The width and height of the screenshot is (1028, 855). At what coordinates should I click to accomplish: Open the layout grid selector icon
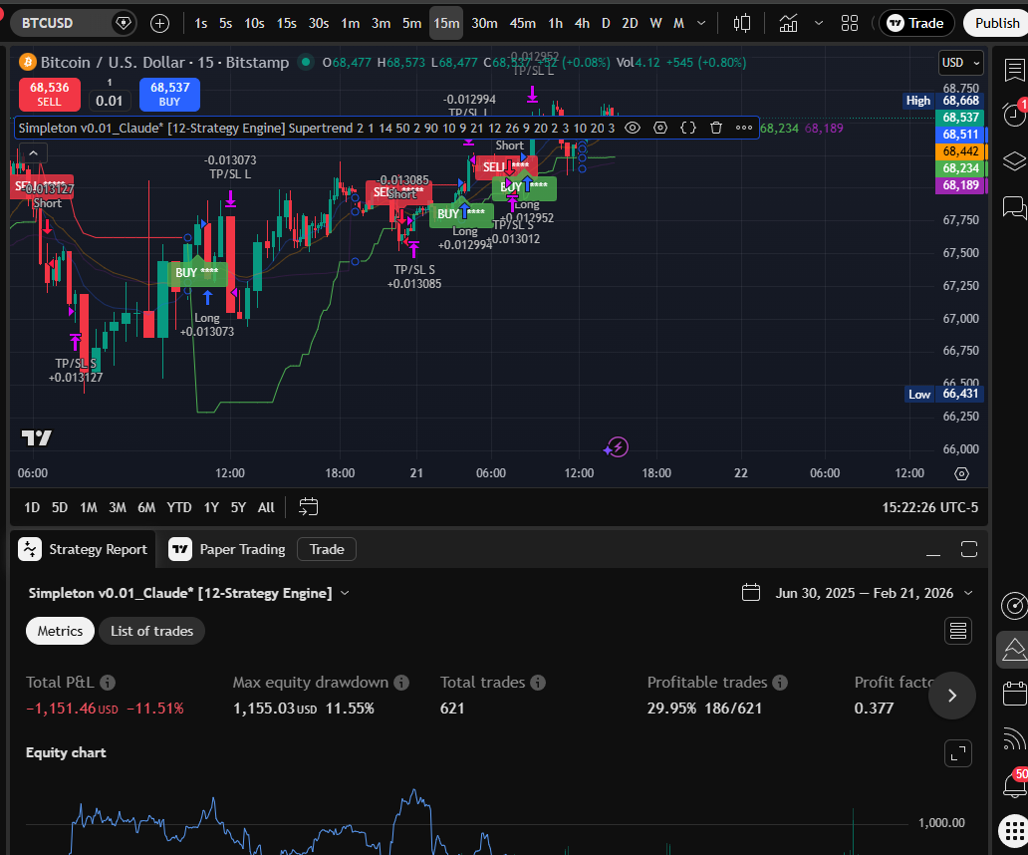(850, 23)
